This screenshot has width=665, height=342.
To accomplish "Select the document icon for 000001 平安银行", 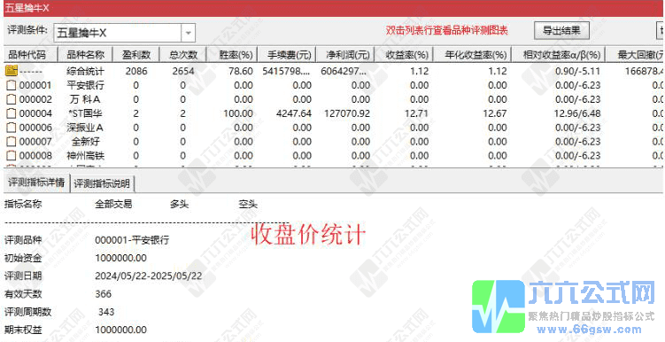I will (x=12, y=85).
